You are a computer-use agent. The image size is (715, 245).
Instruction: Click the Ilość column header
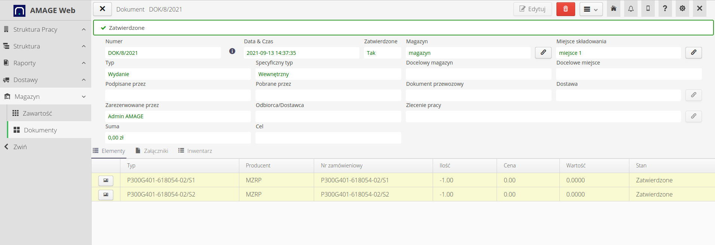(x=465, y=166)
